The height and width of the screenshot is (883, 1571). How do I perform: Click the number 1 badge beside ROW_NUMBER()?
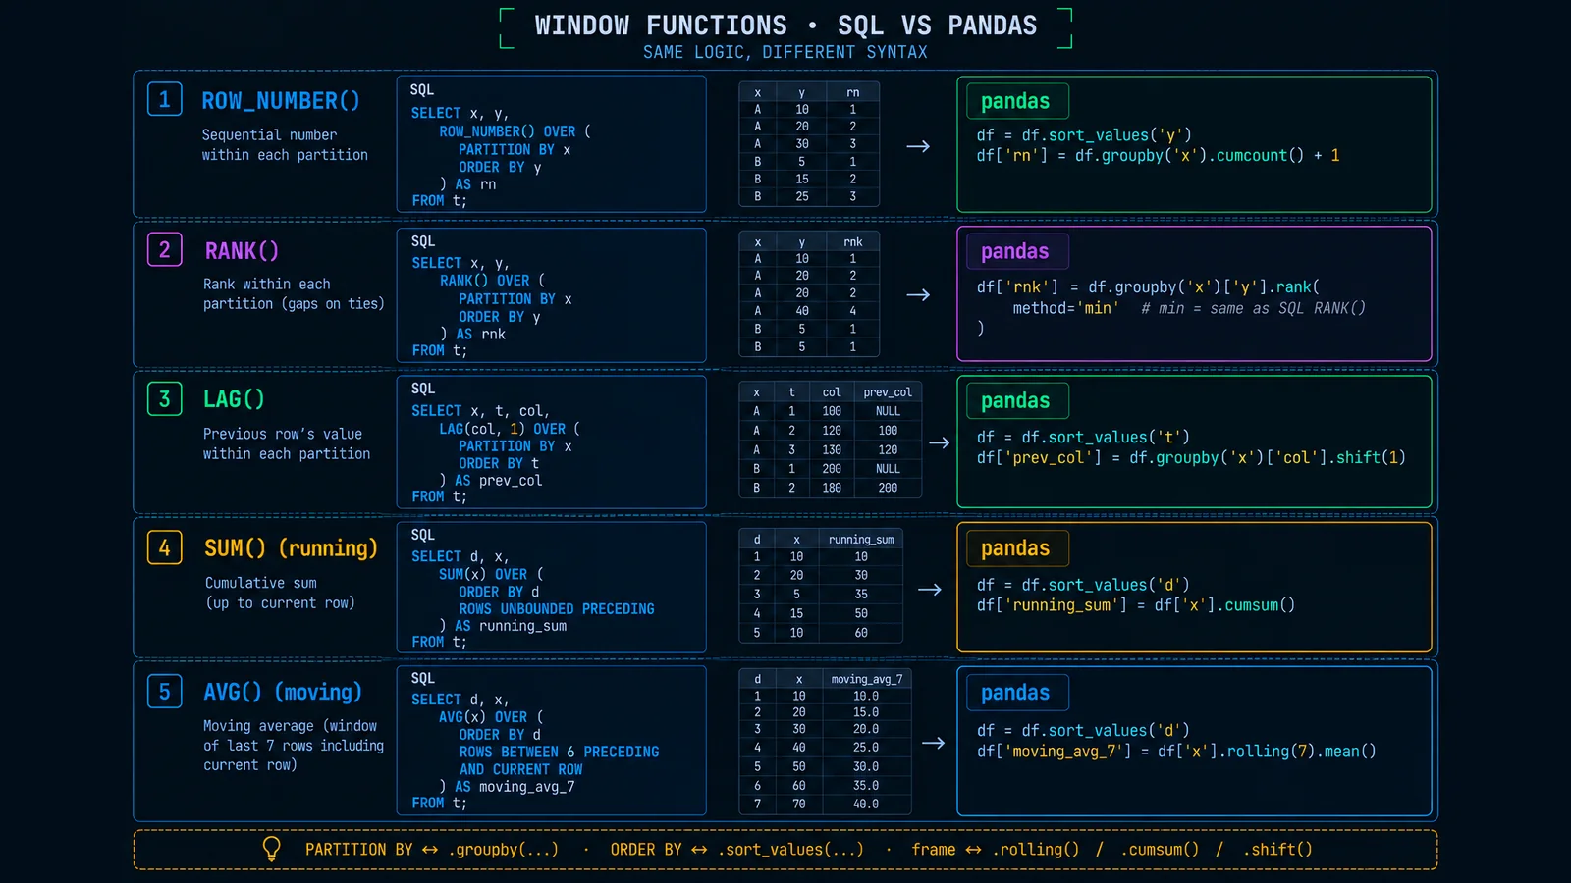point(165,99)
